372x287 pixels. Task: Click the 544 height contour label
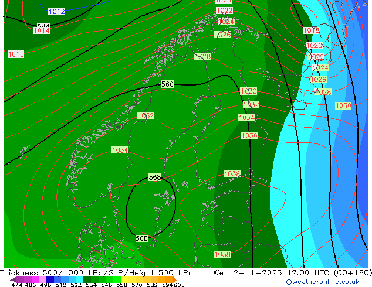tap(43, 25)
